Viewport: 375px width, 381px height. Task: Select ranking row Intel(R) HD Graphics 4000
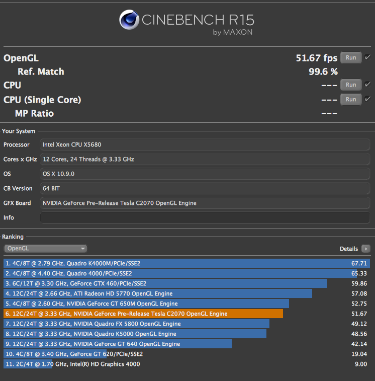pos(186,364)
